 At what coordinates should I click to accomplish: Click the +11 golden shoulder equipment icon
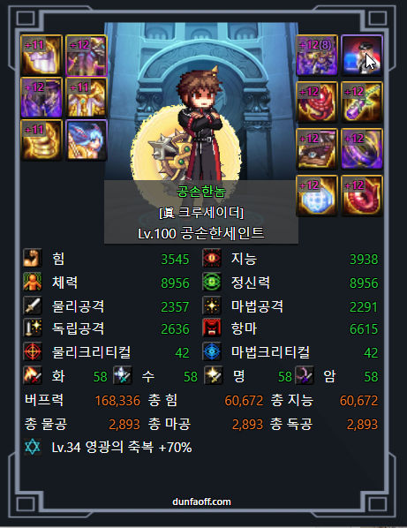41,55
